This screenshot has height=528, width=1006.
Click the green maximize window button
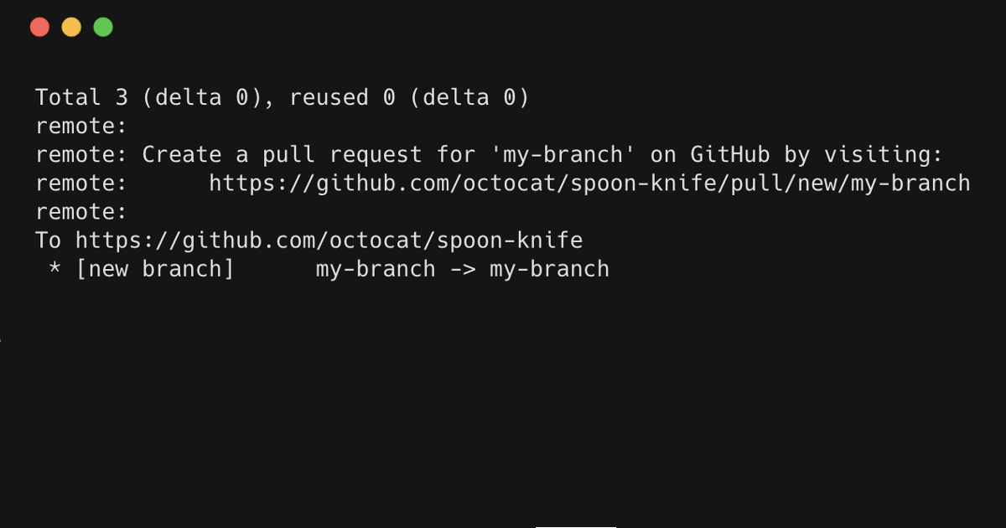[x=103, y=27]
